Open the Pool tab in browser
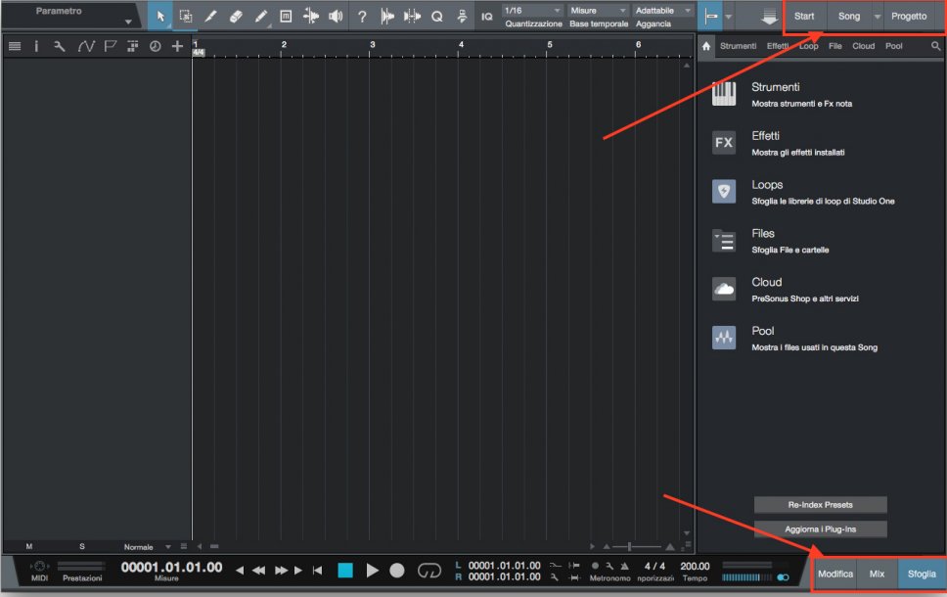This screenshot has height=597, width=947. pyautogui.click(x=894, y=46)
